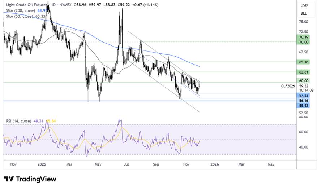Click the 2025 time axis label

42,164
